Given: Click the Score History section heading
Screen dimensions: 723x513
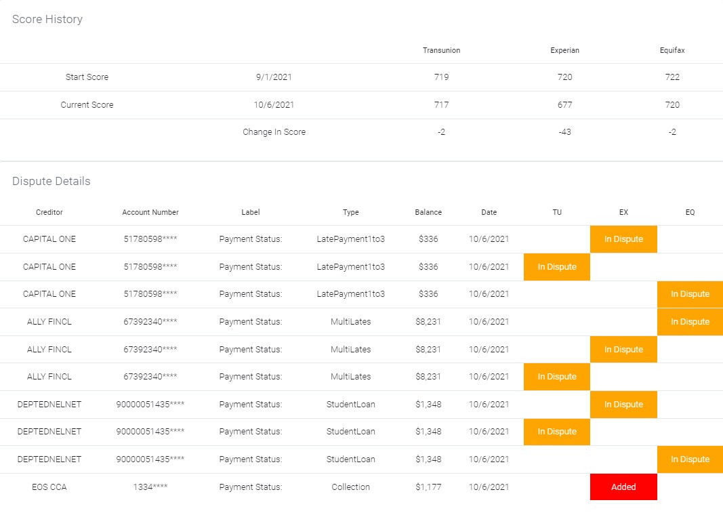Looking at the screenshot, I should pyautogui.click(x=47, y=19).
